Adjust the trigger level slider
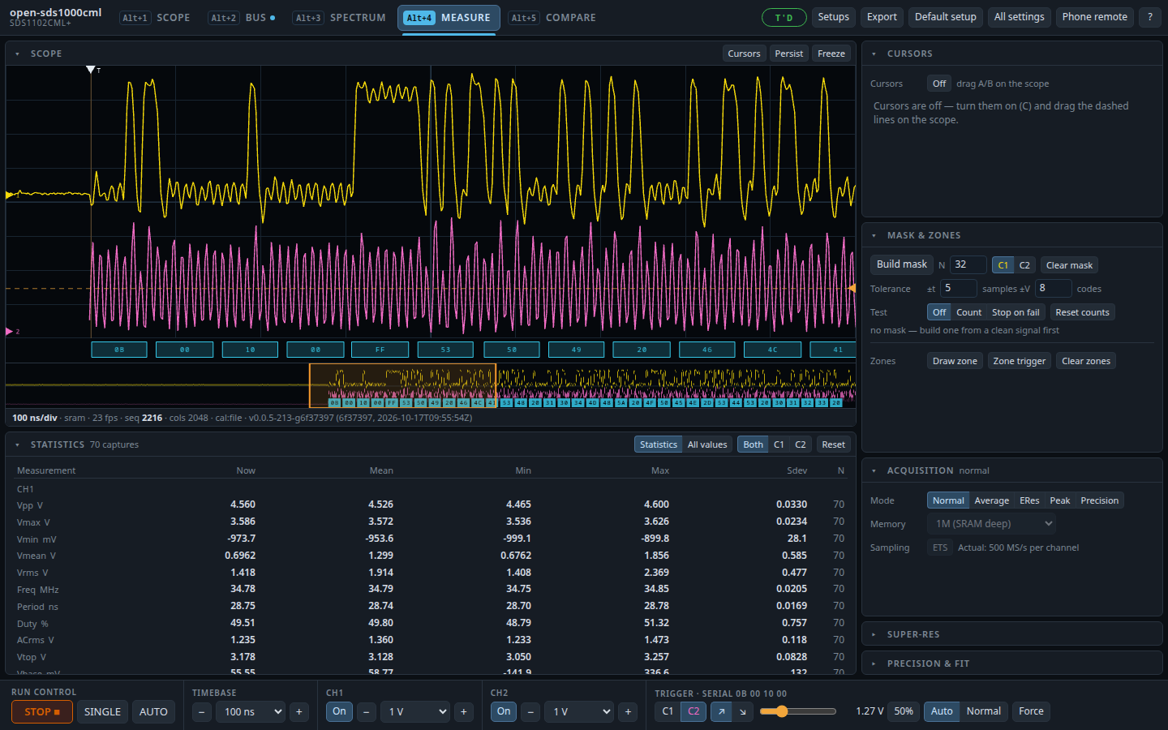 (798, 711)
